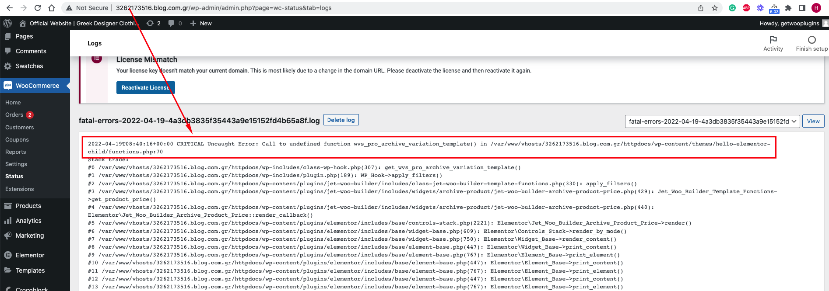Click stack trace line #0 class-wp-hook.php(307)
The width and height of the screenshot is (829, 291).
point(304,167)
